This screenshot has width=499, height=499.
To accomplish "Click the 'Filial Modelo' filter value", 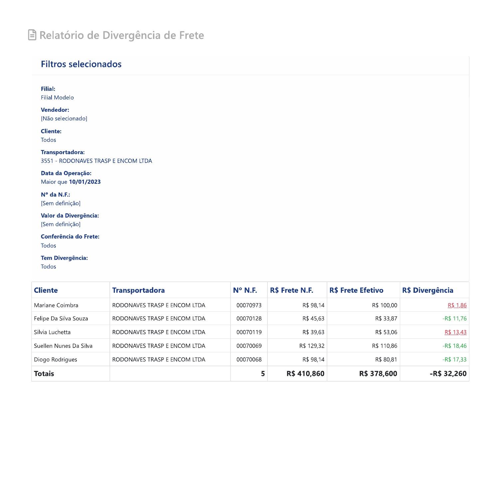I will (x=57, y=97).
